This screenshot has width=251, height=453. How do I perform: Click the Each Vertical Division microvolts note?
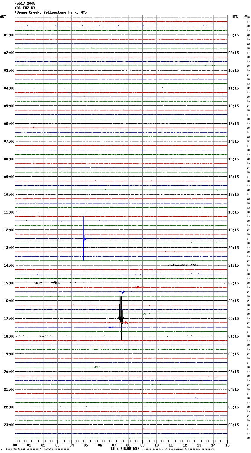point(38,449)
